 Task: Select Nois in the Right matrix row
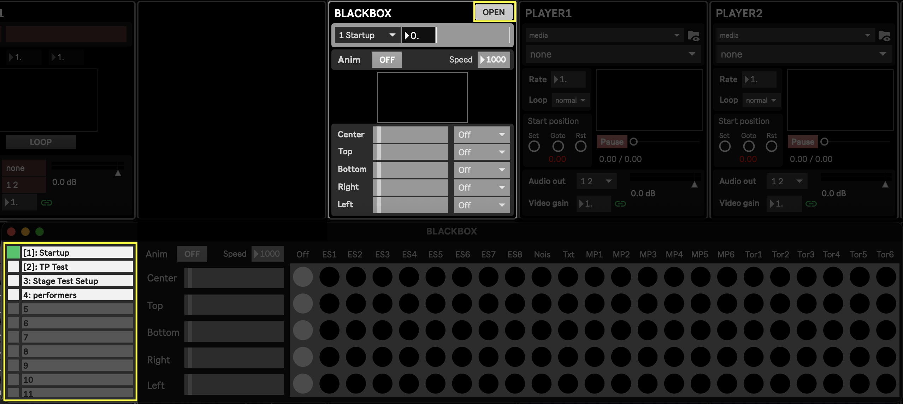tap(541, 357)
